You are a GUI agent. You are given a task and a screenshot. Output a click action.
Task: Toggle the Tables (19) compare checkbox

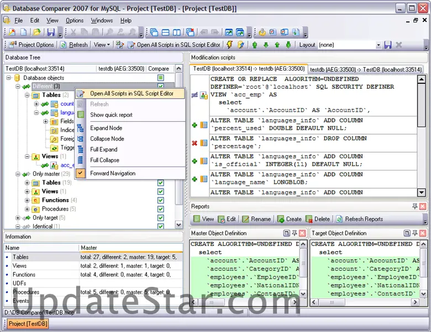(161, 183)
